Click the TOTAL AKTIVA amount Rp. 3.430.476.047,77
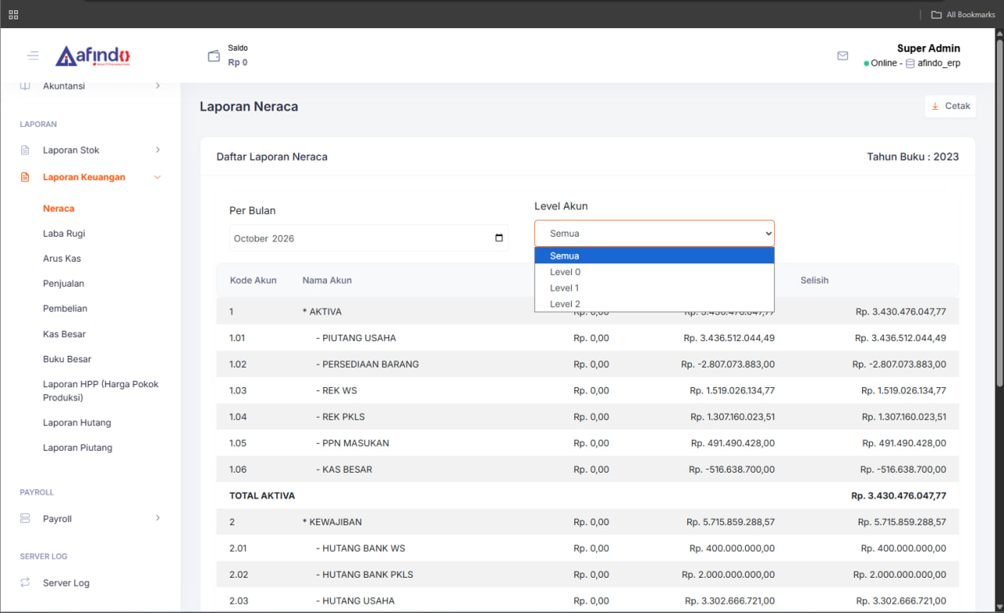This screenshot has height=613, width=1004. coord(899,495)
